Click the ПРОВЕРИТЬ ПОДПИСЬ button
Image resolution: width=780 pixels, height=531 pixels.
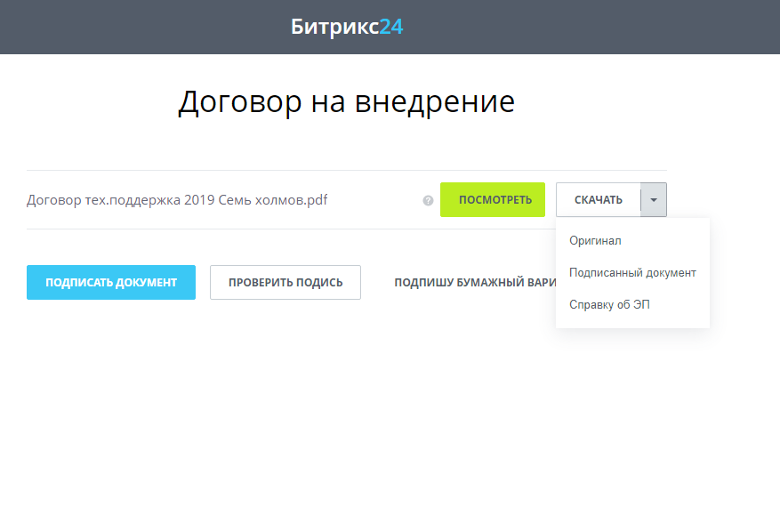(x=285, y=282)
